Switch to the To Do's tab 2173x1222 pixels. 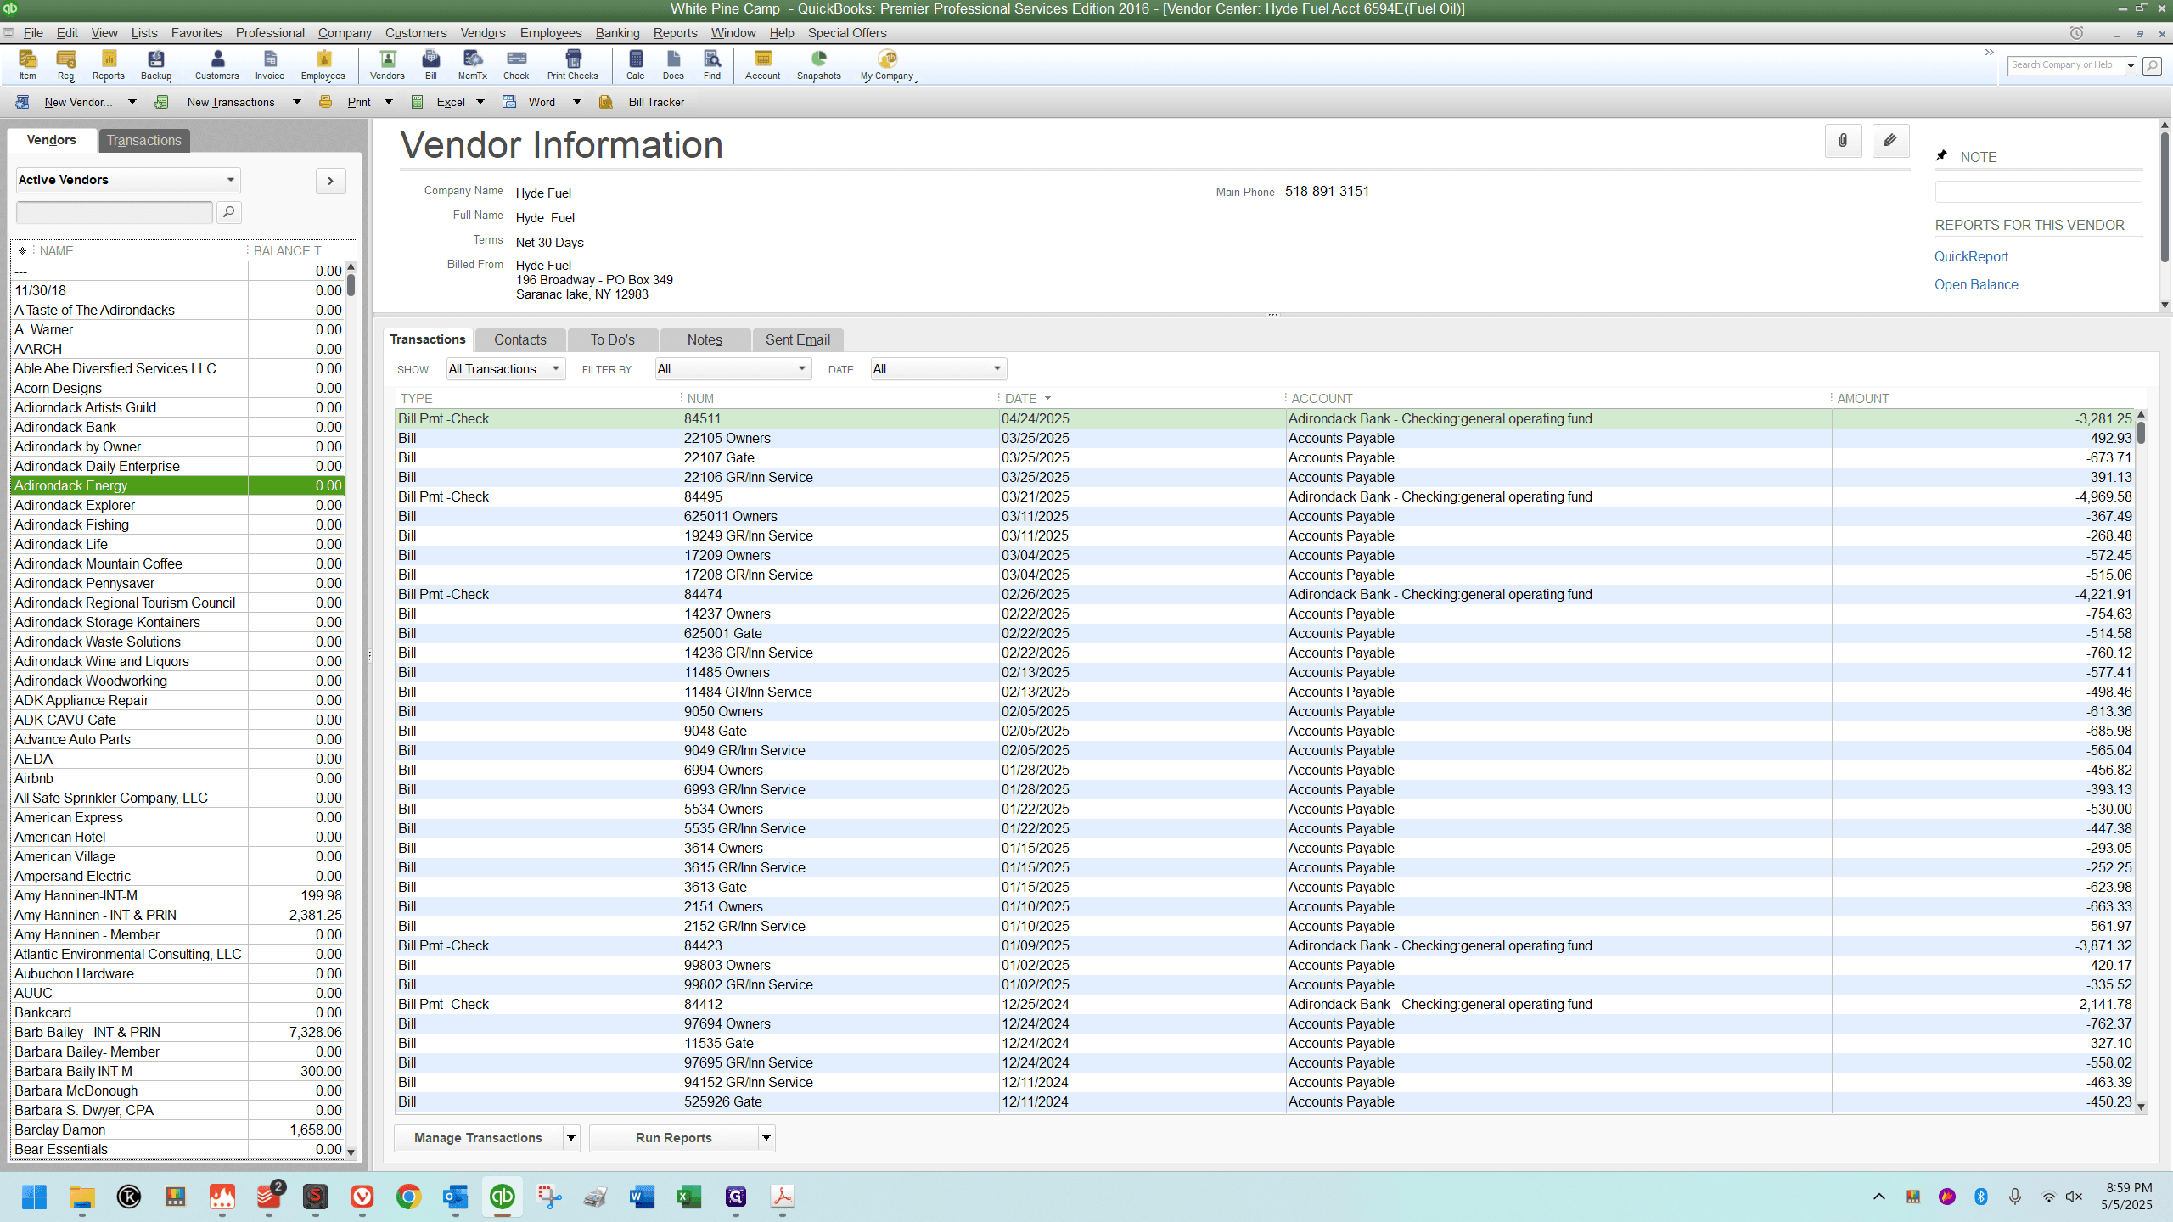click(613, 339)
